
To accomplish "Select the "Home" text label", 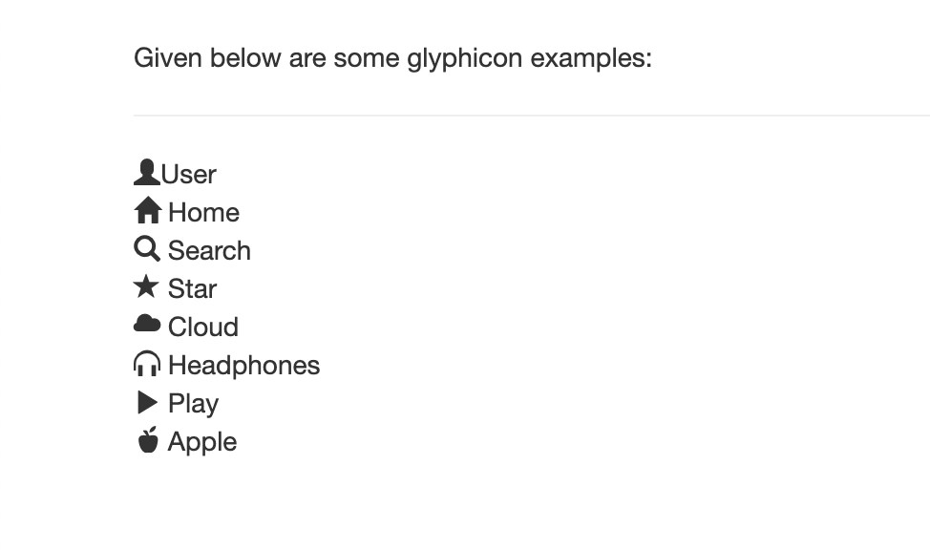I will point(204,212).
